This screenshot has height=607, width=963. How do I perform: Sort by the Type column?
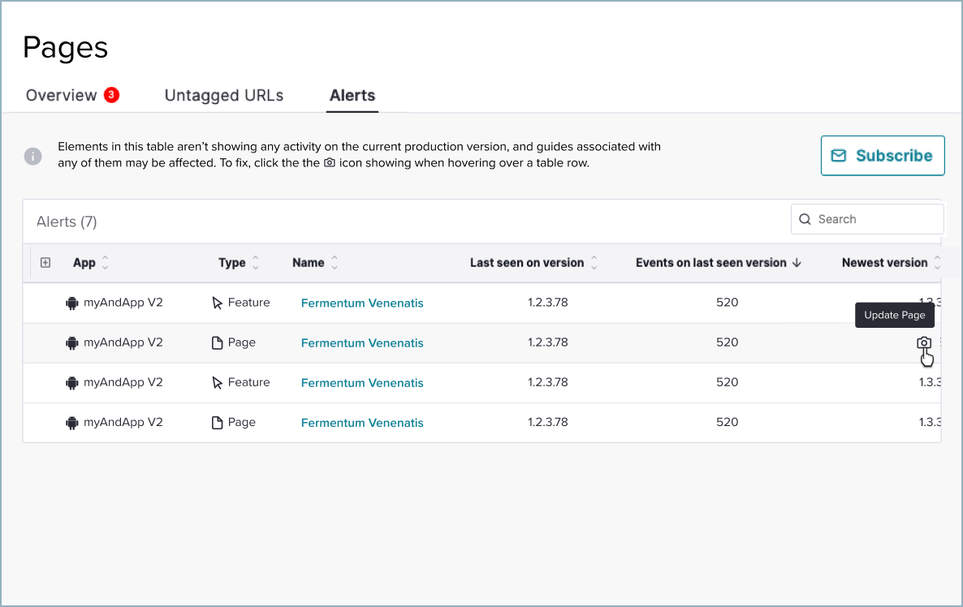(238, 263)
